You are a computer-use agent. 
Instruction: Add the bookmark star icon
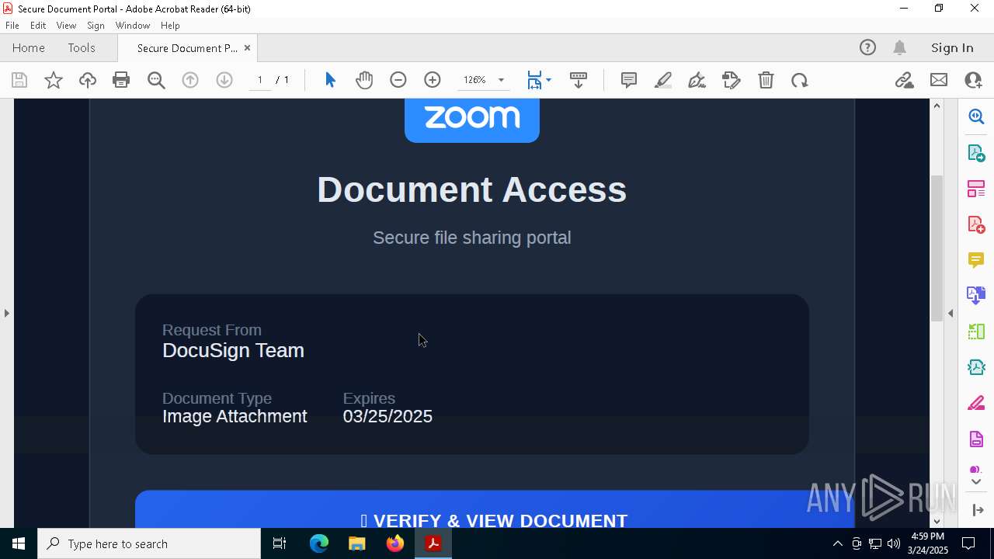(54, 80)
